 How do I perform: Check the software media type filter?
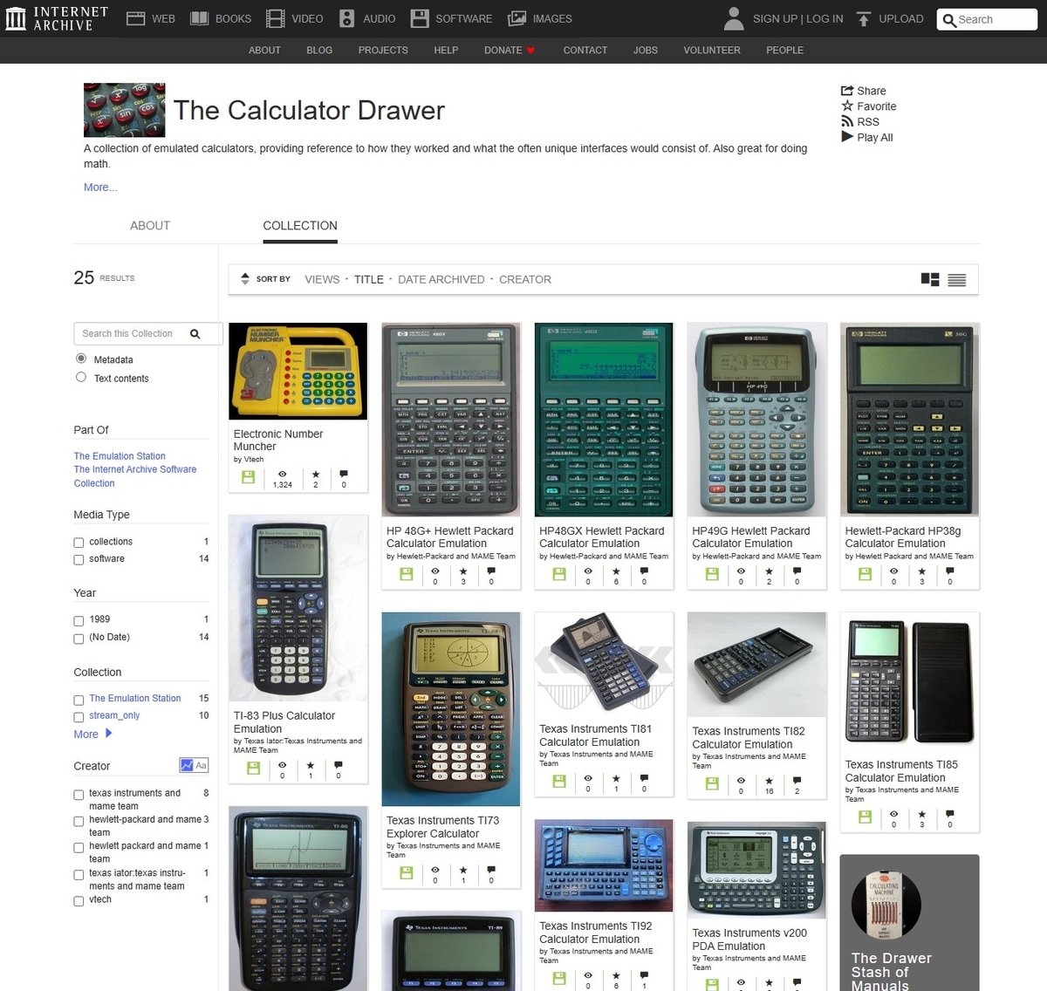(x=78, y=559)
